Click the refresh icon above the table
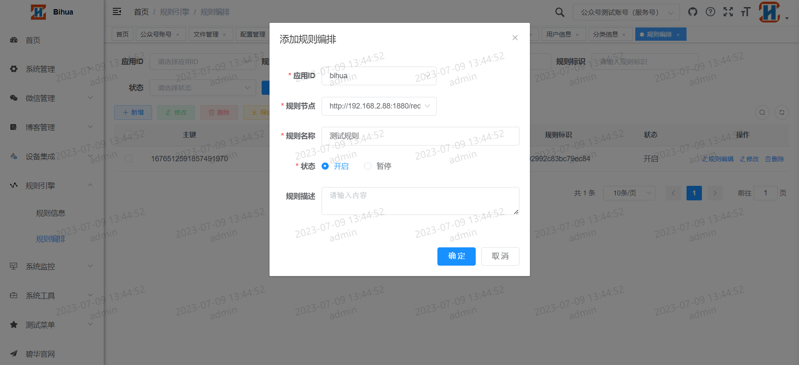 click(x=782, y=112)
